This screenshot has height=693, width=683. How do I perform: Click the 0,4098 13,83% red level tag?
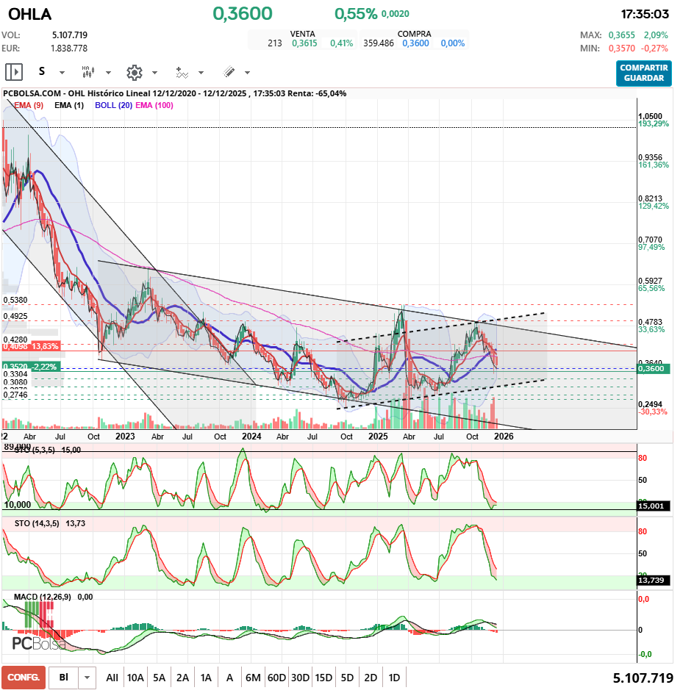(x=30, y=347)
